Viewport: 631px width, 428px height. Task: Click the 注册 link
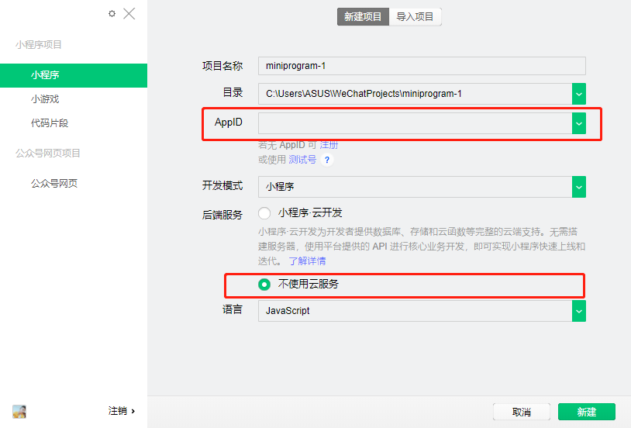point(329,145)
